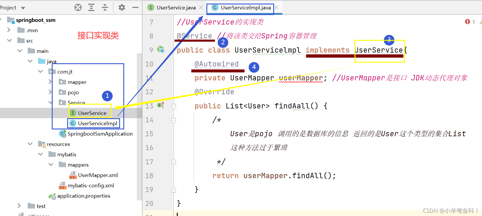
Task: Expand the pojo package
Action: (50, 92)
